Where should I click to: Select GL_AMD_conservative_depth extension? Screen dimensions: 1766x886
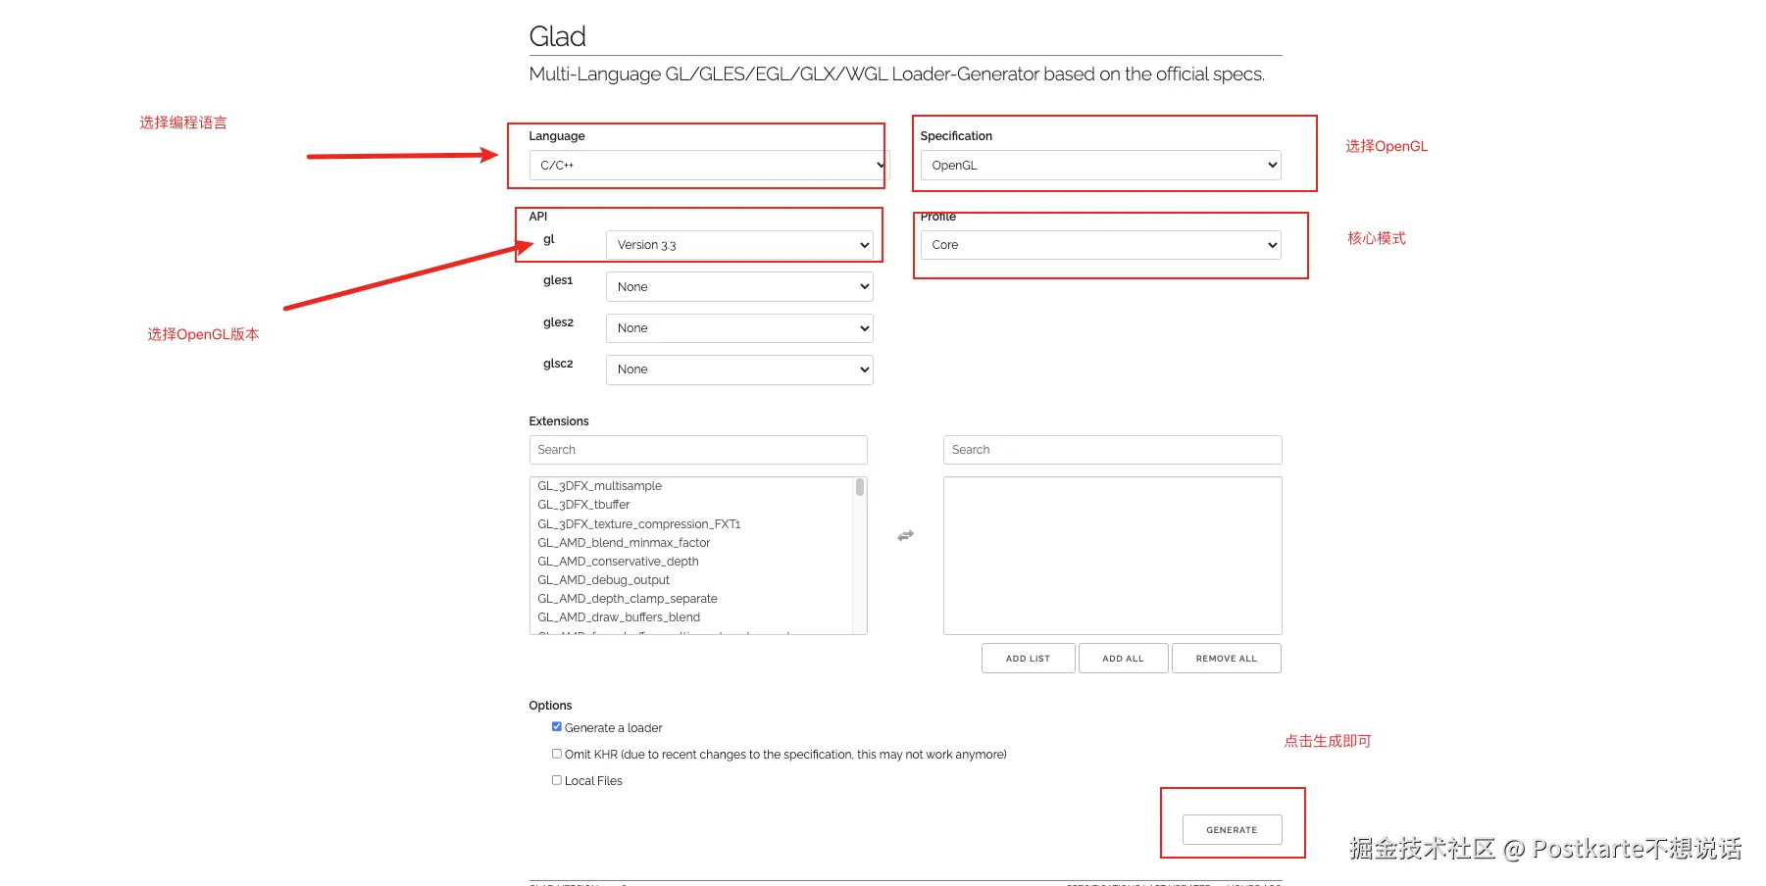click(618, 562)
